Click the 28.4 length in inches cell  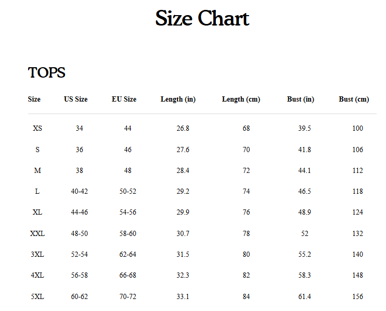(x=183, y=170)
